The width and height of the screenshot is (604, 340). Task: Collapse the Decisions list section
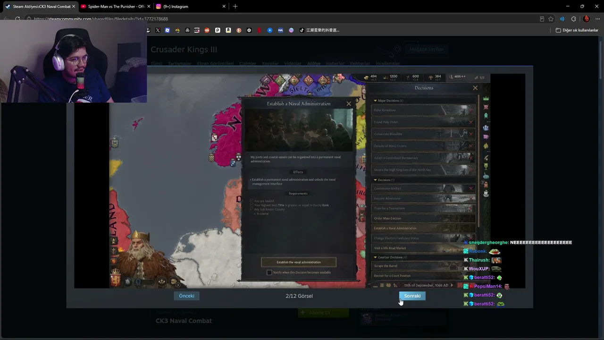pos(376,180)
